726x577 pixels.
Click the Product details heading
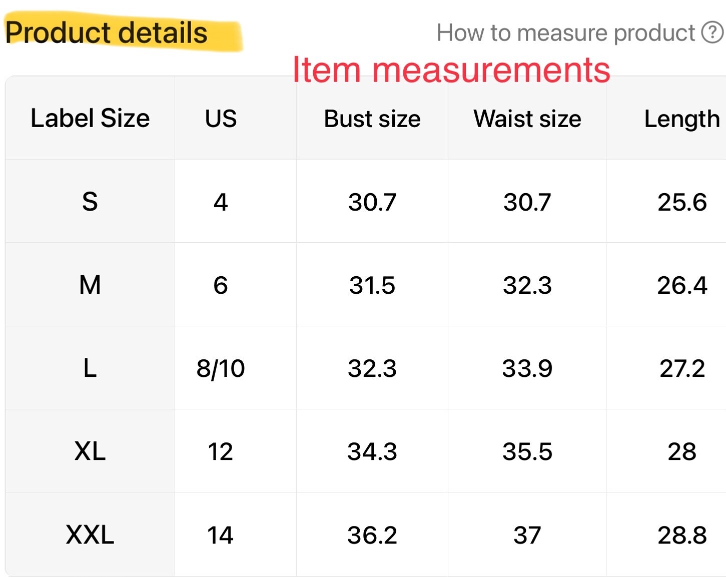(107, 33)
